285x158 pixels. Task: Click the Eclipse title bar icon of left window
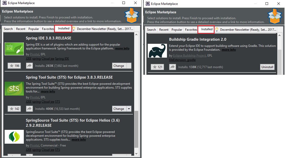click(5, 3)
